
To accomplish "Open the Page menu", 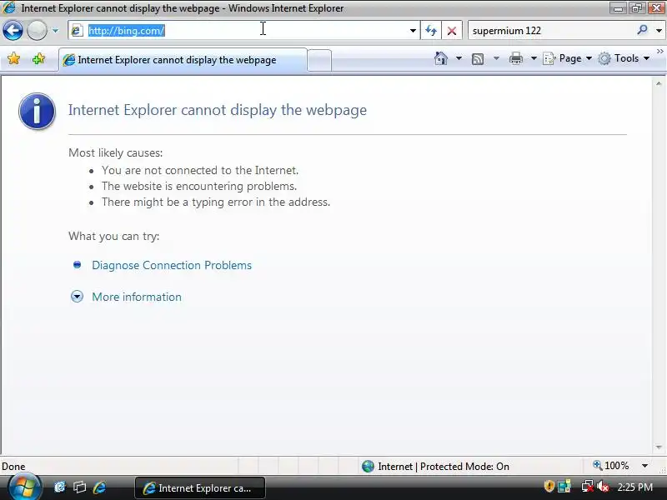I will point(568,58).
